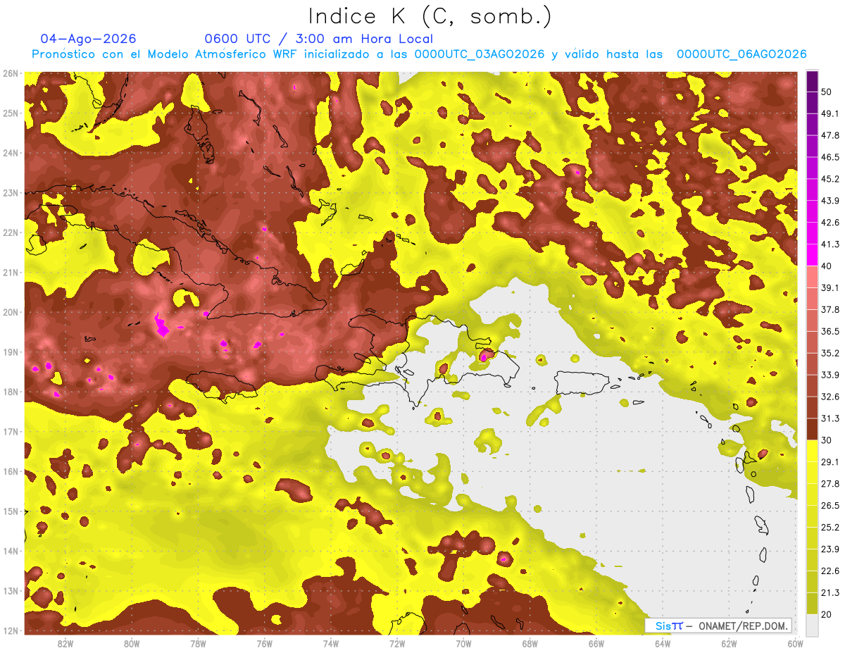Click the colorbar value '29.1'
845x653 pixels.
click(x=830, y=461)
